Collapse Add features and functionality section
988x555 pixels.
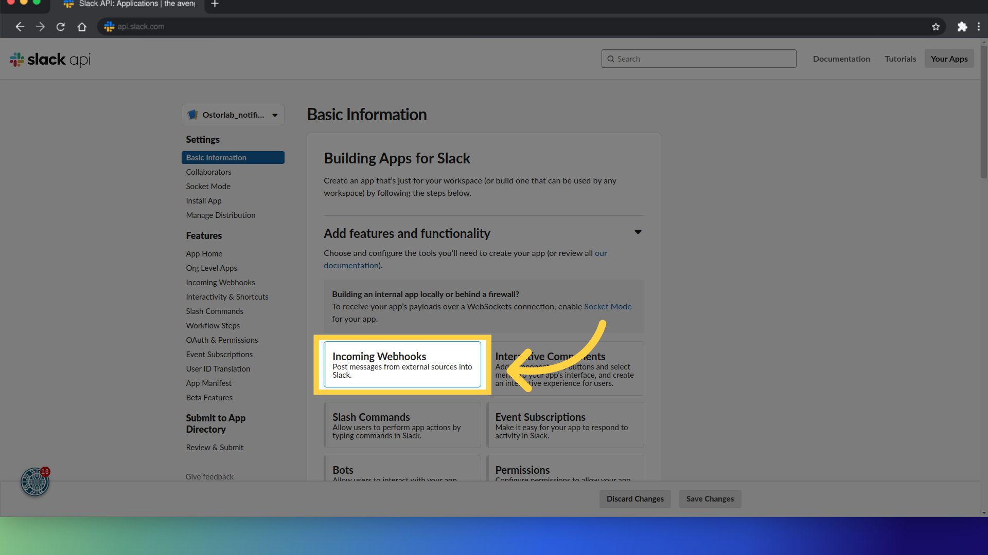[638, 232]
